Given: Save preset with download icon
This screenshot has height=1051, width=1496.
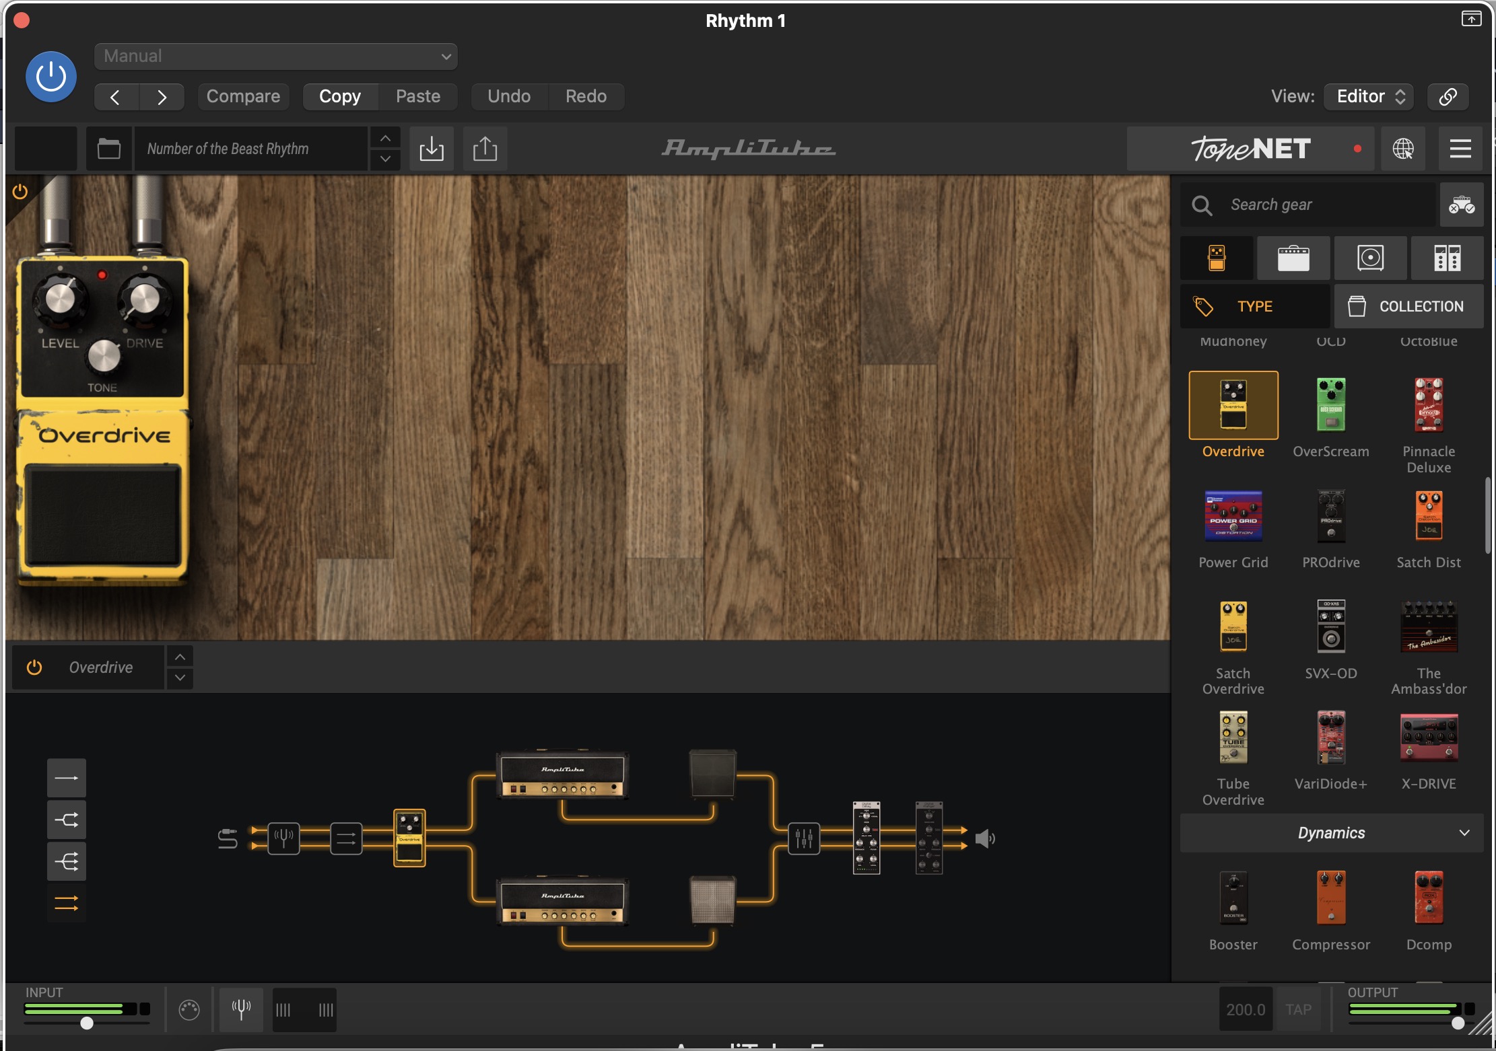Looking at the screenshot, I should 432,149.
